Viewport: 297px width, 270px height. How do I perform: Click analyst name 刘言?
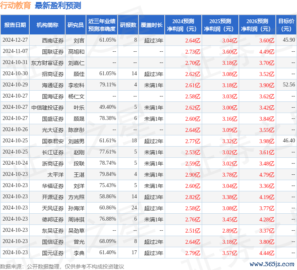tap(79, 40)
